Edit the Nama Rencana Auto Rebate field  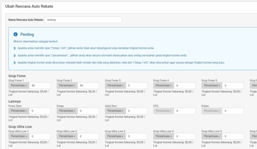(83, 20)
